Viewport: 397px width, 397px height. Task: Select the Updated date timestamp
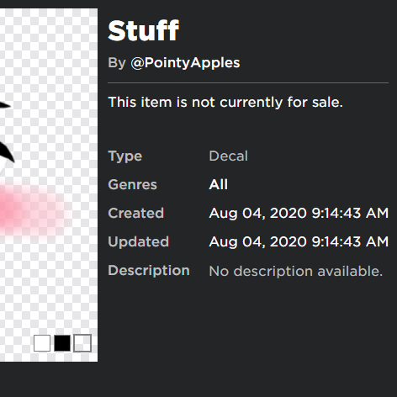click(x=299, y=241)
